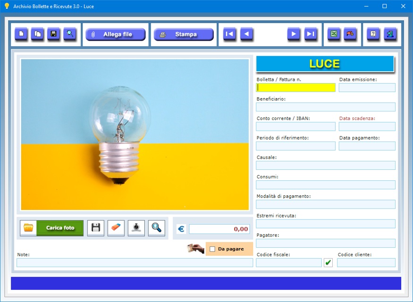Click the euro symbol icon
The width and height of the screenshot is (413, 302).
pyautogui.click(x=181, y=229)
